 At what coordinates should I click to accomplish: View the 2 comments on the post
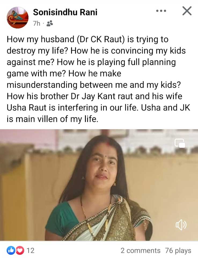pyautogui.click(x=141, y=250)
